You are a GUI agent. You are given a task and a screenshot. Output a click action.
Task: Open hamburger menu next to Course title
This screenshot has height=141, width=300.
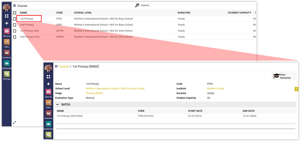[x=14, y=5]
